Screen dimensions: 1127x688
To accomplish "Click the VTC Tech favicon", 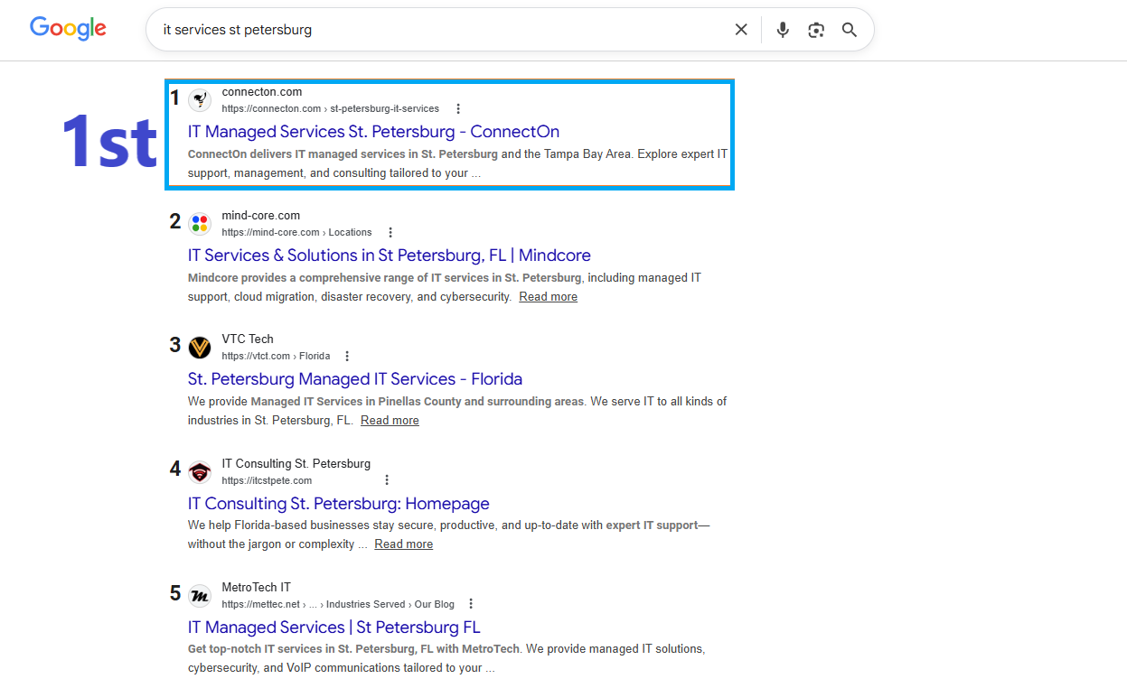I will tap(200, 347).
